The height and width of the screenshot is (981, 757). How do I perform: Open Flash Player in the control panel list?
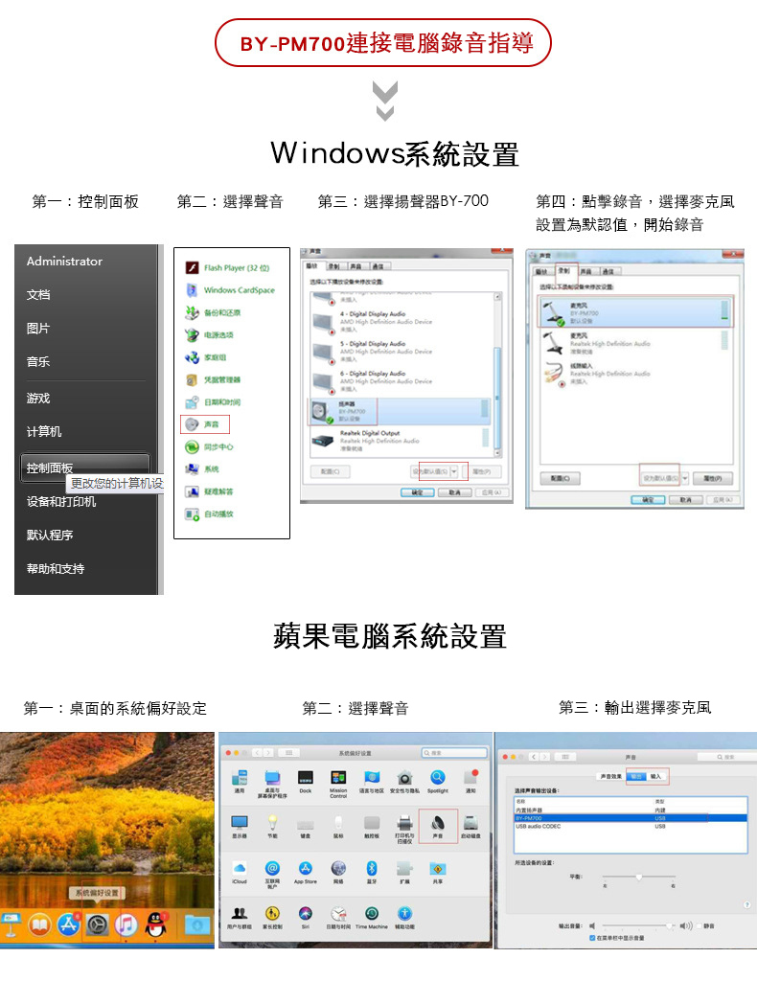point(227,268)
